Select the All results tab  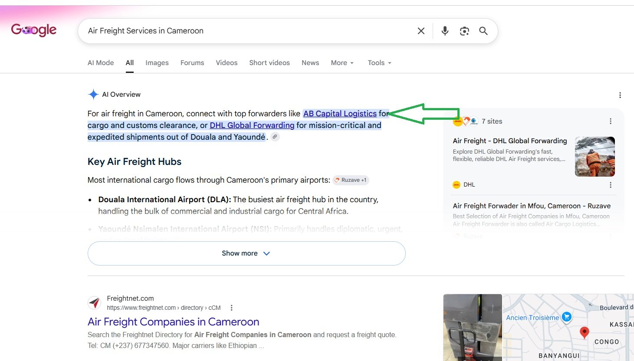tap(130, 63)
